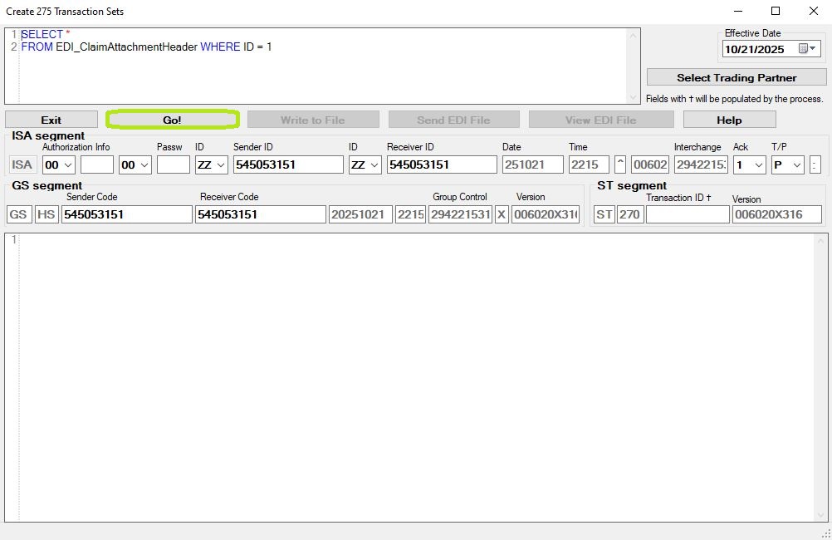The image size is (832, 540).
Task: Click the ISA Date field 251021
Action: tap(533, 164)
